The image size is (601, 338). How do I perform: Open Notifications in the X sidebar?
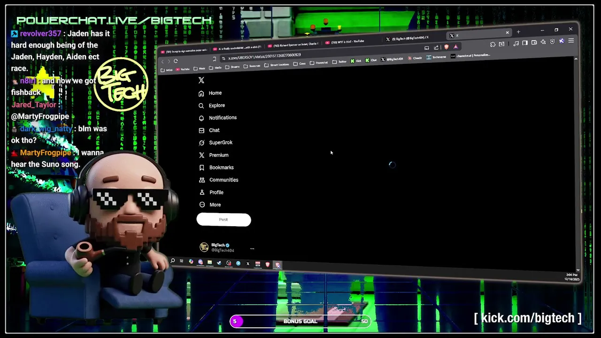point(217,118)
